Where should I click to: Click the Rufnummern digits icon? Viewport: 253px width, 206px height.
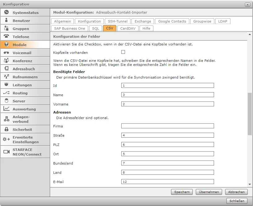coord(6,76)
